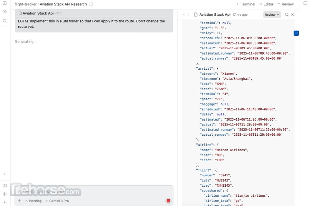This screenshot has width=310, height=206.
Task: Click "Hainan Airlines" value in JSON
Action: [x=231, y=150]
